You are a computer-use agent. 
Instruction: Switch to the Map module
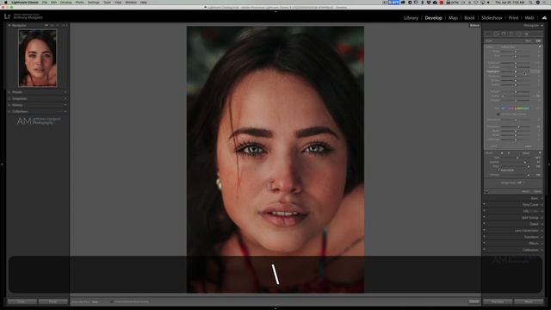[x=453, y=18]
